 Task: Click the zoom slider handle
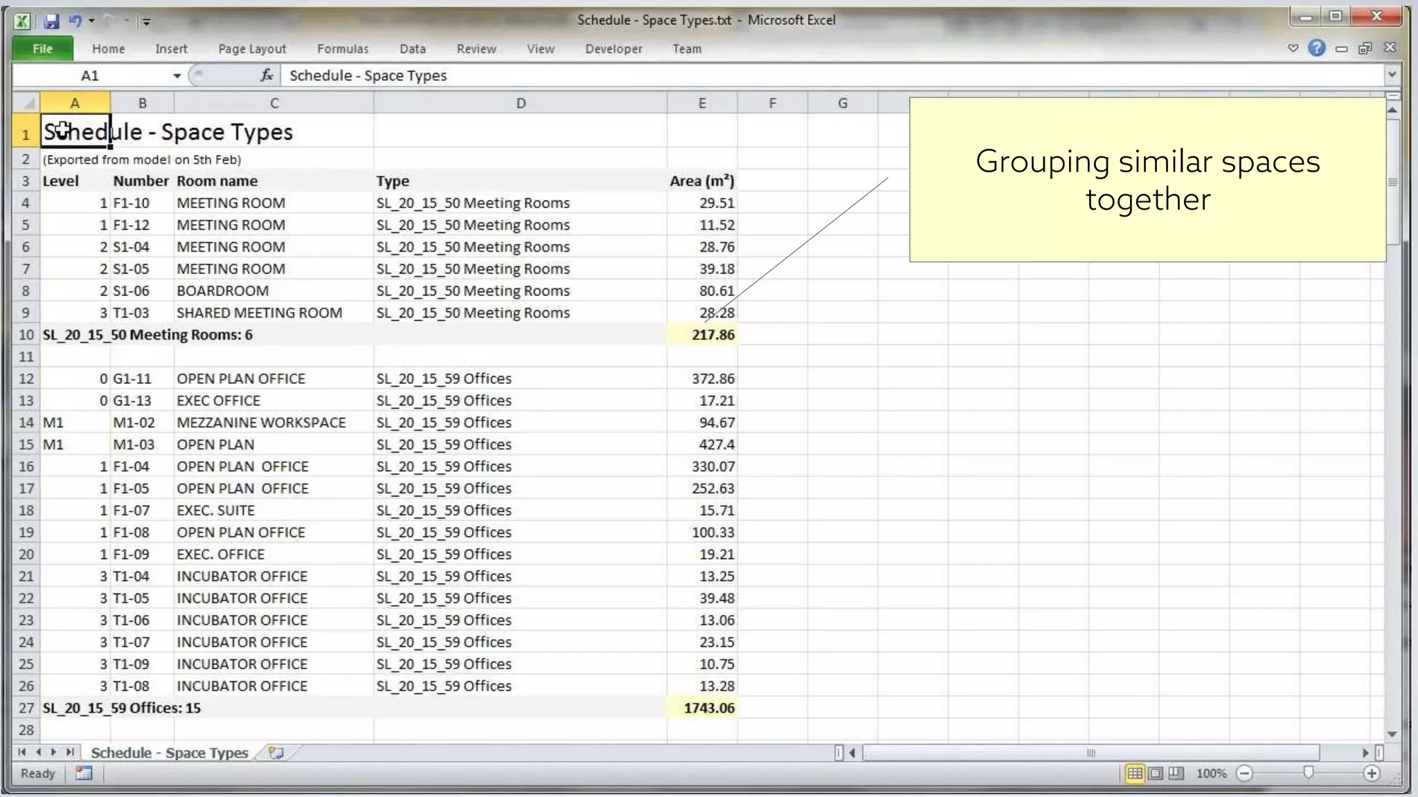(x=1308, y=772)
